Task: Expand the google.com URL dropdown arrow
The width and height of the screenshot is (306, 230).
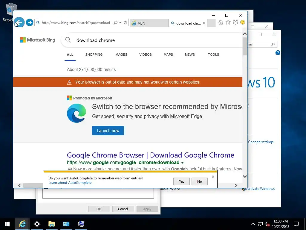Action: (x=183, y=163)
